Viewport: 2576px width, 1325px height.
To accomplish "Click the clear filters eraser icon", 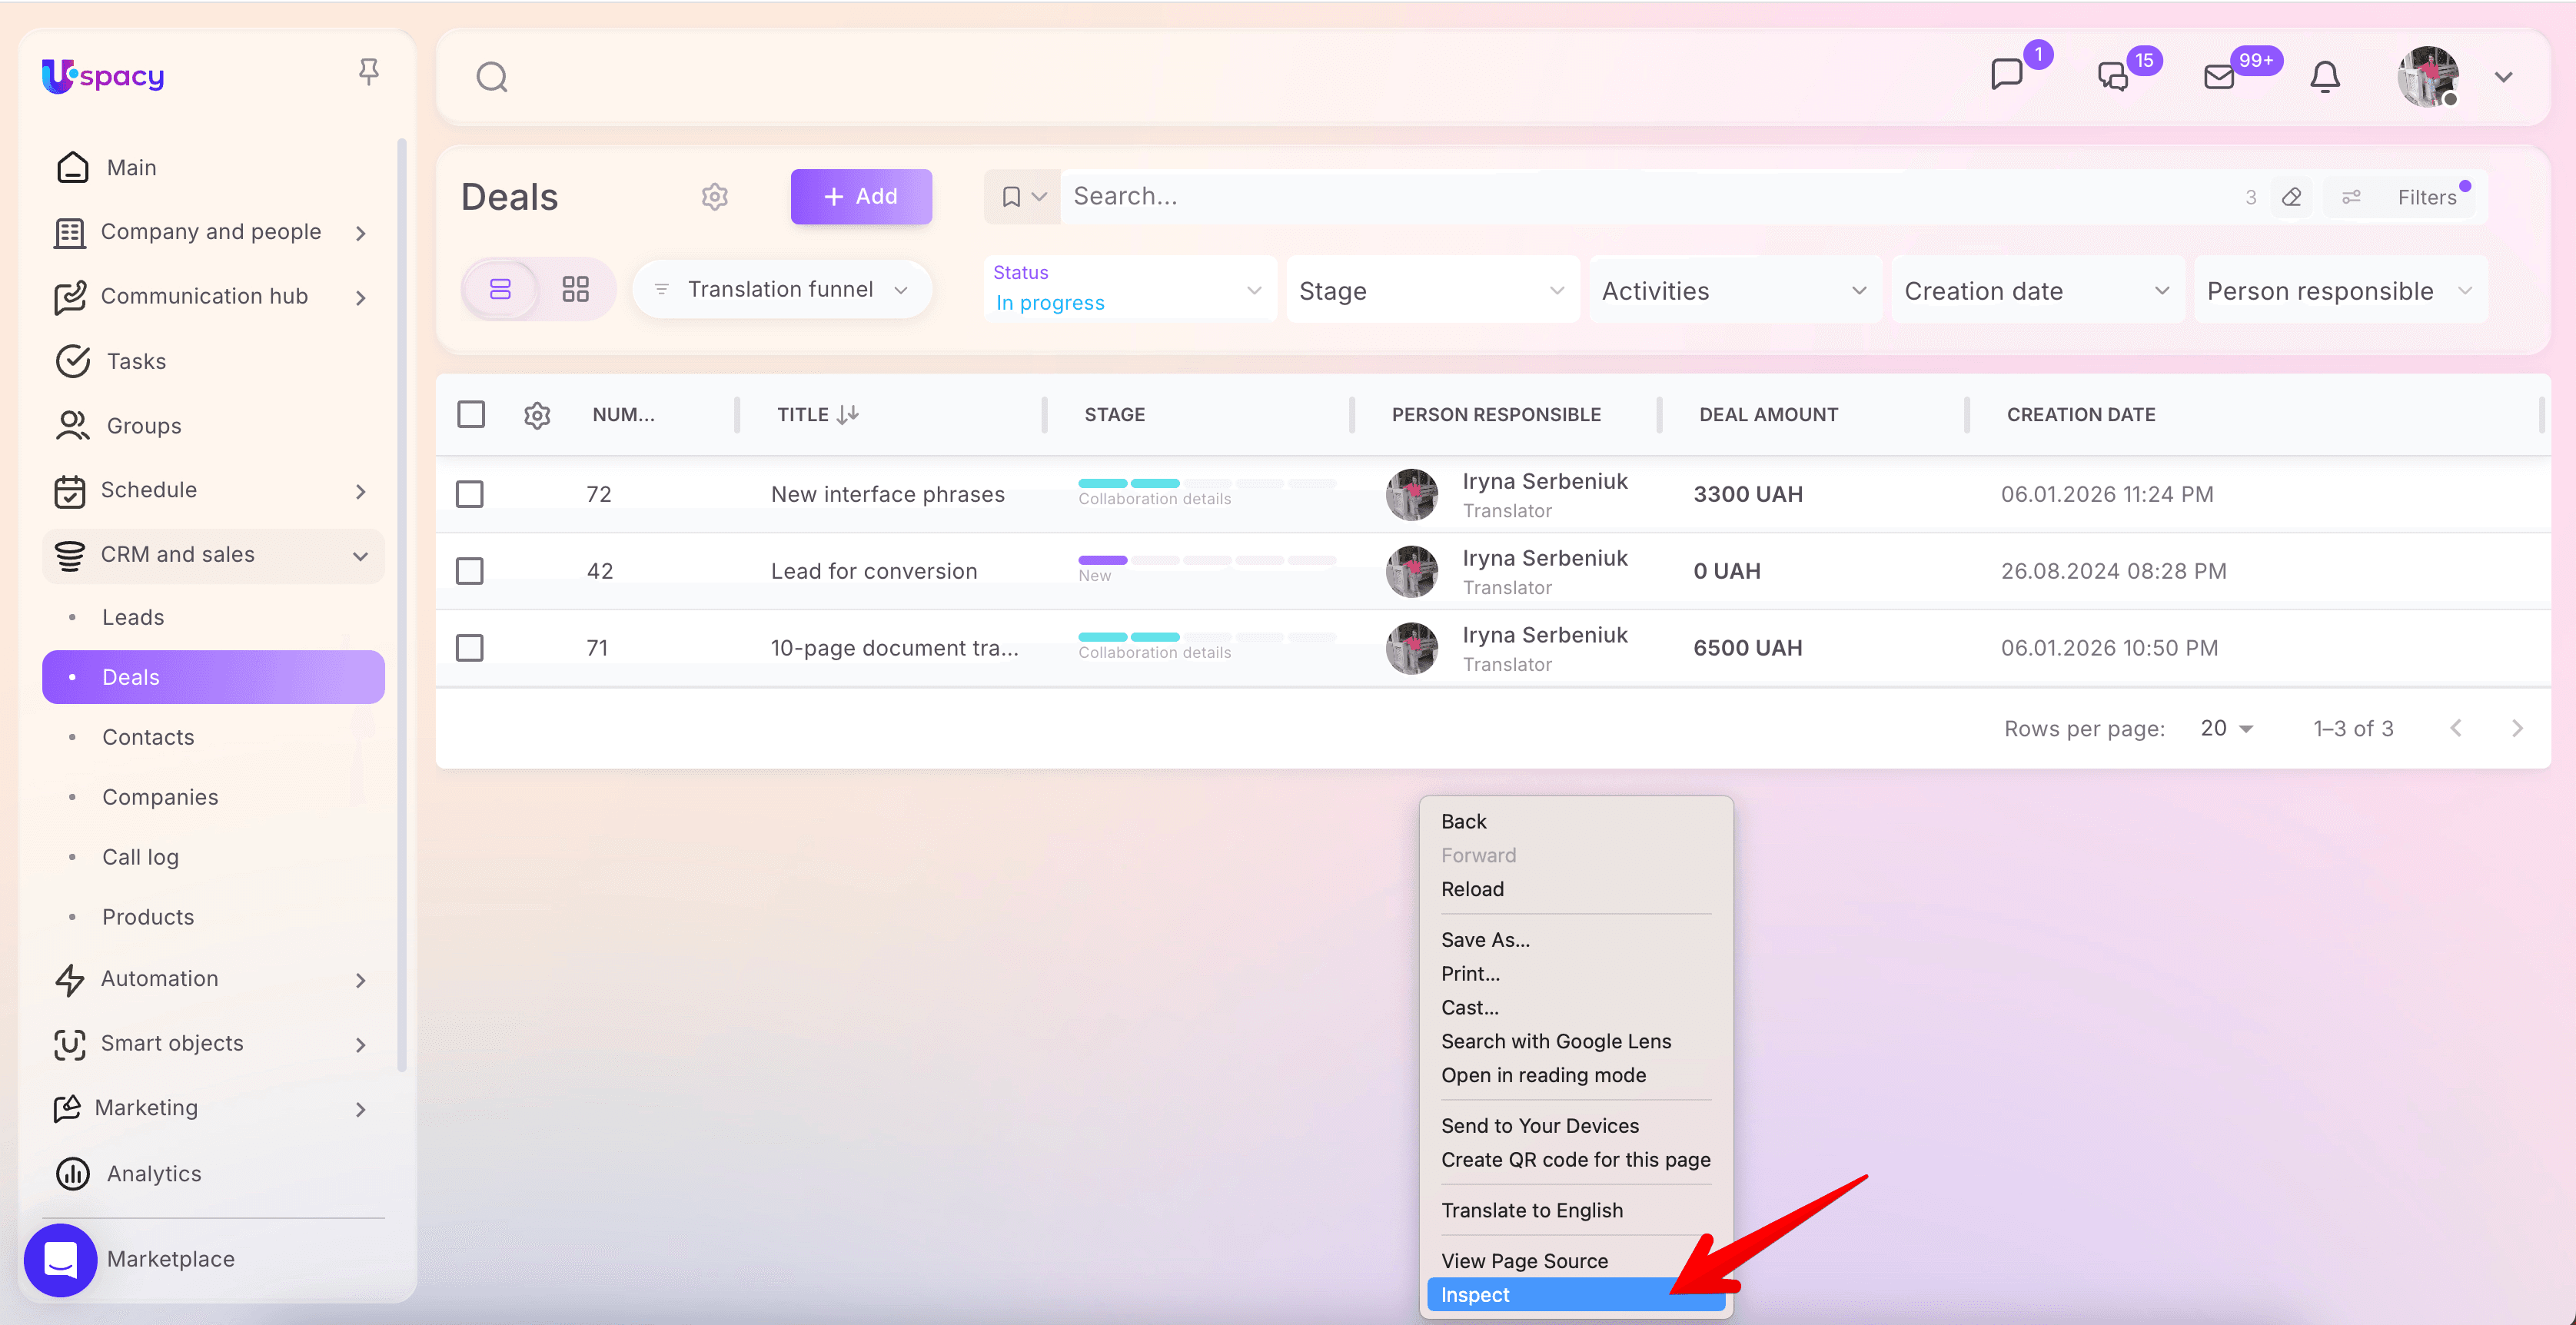I will tap(2291, 197).
